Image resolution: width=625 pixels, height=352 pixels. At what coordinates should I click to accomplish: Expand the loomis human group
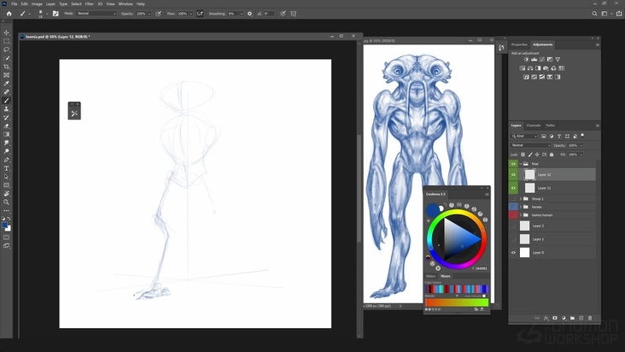521,214
